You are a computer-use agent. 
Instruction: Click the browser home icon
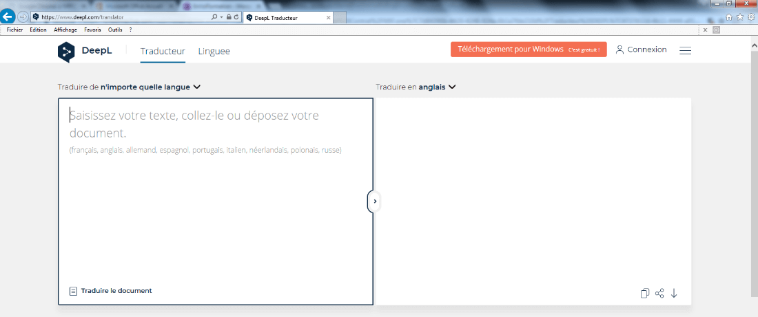tap(729, 17)
